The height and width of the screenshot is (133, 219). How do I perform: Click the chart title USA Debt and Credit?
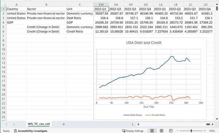pos(144,43)
